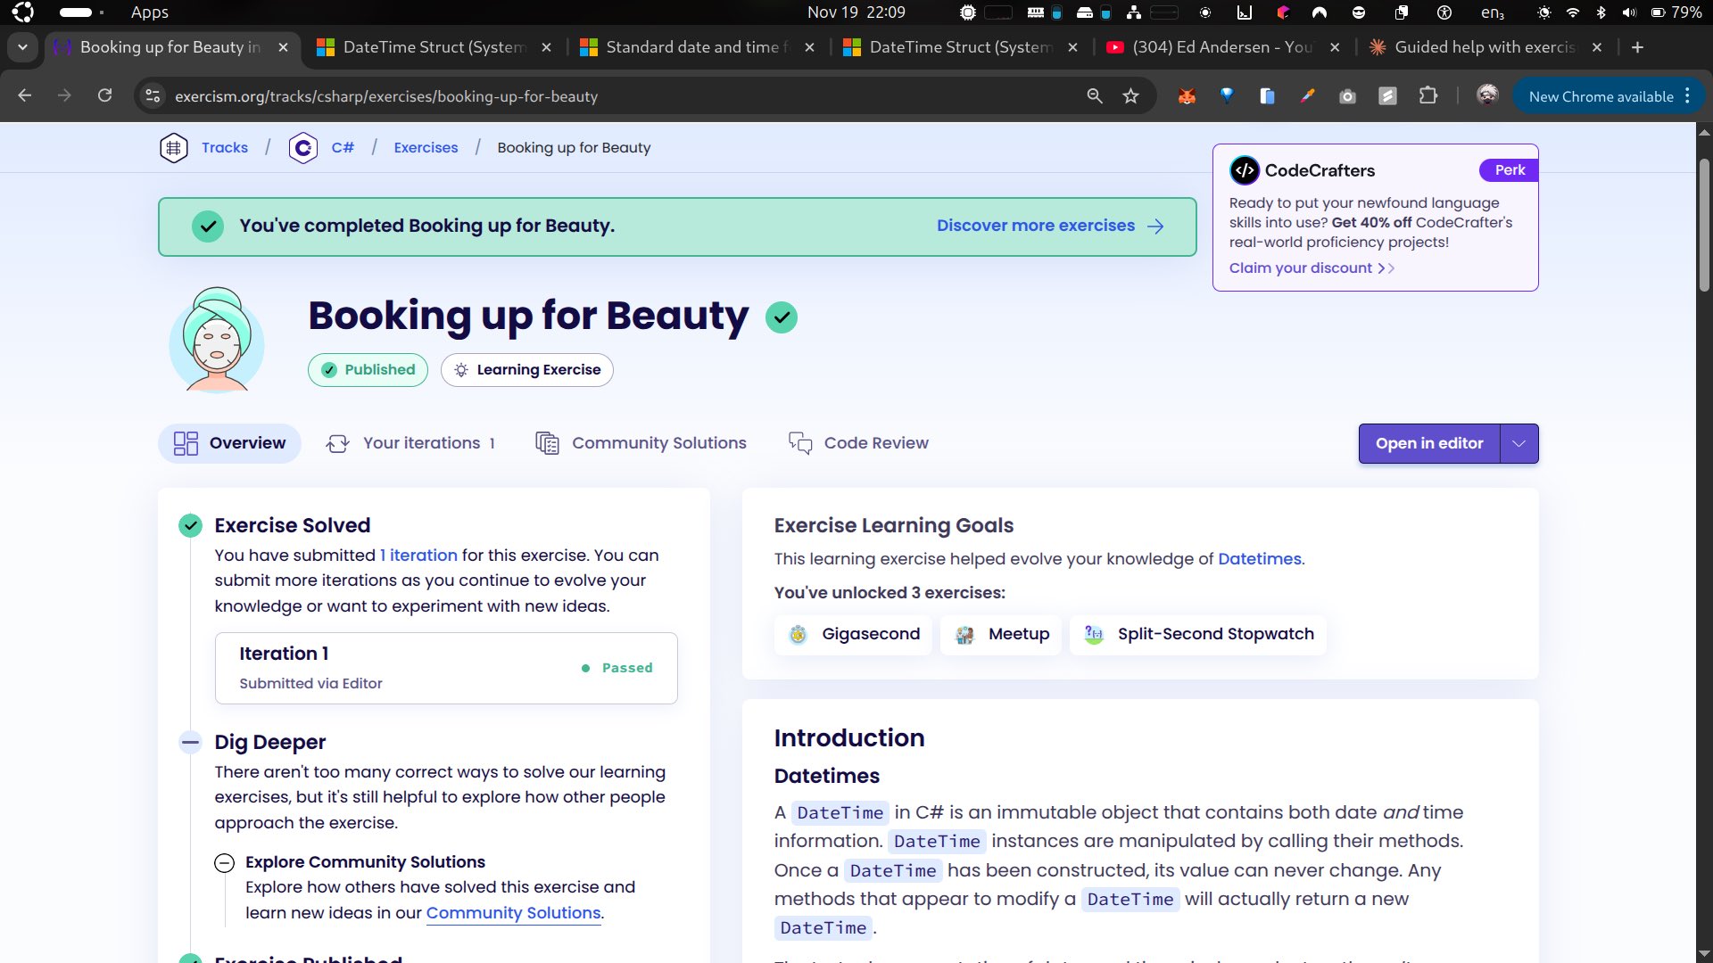Click the Tracks hexagon icon in breadcrumb
The image size is (1713, 963).
click(x=173, y=148)
